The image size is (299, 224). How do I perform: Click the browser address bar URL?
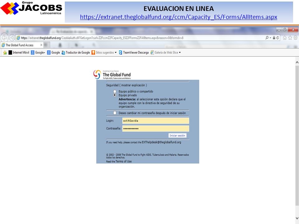(x=102, y=38)
